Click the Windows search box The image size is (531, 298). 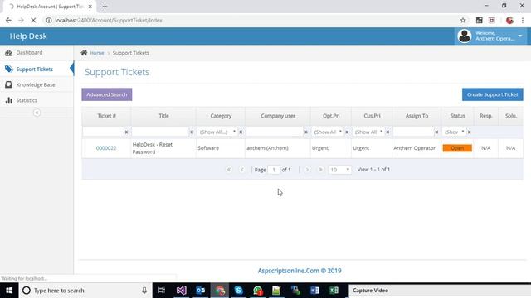85,291
